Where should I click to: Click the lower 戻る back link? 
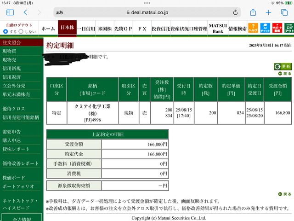coord(285,194)
